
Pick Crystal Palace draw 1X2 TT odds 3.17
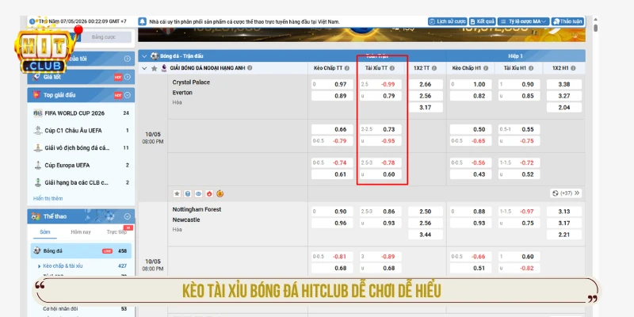pyautogui.click(x=426, y=108)
